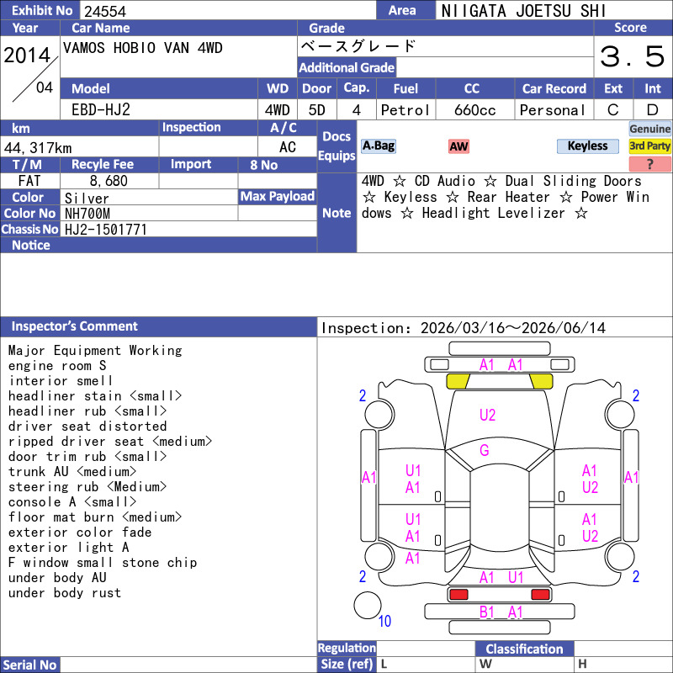This screenshot has width=673, height=673.
Task: Click the engine size 660cc
Action: (x=474, y=110)
